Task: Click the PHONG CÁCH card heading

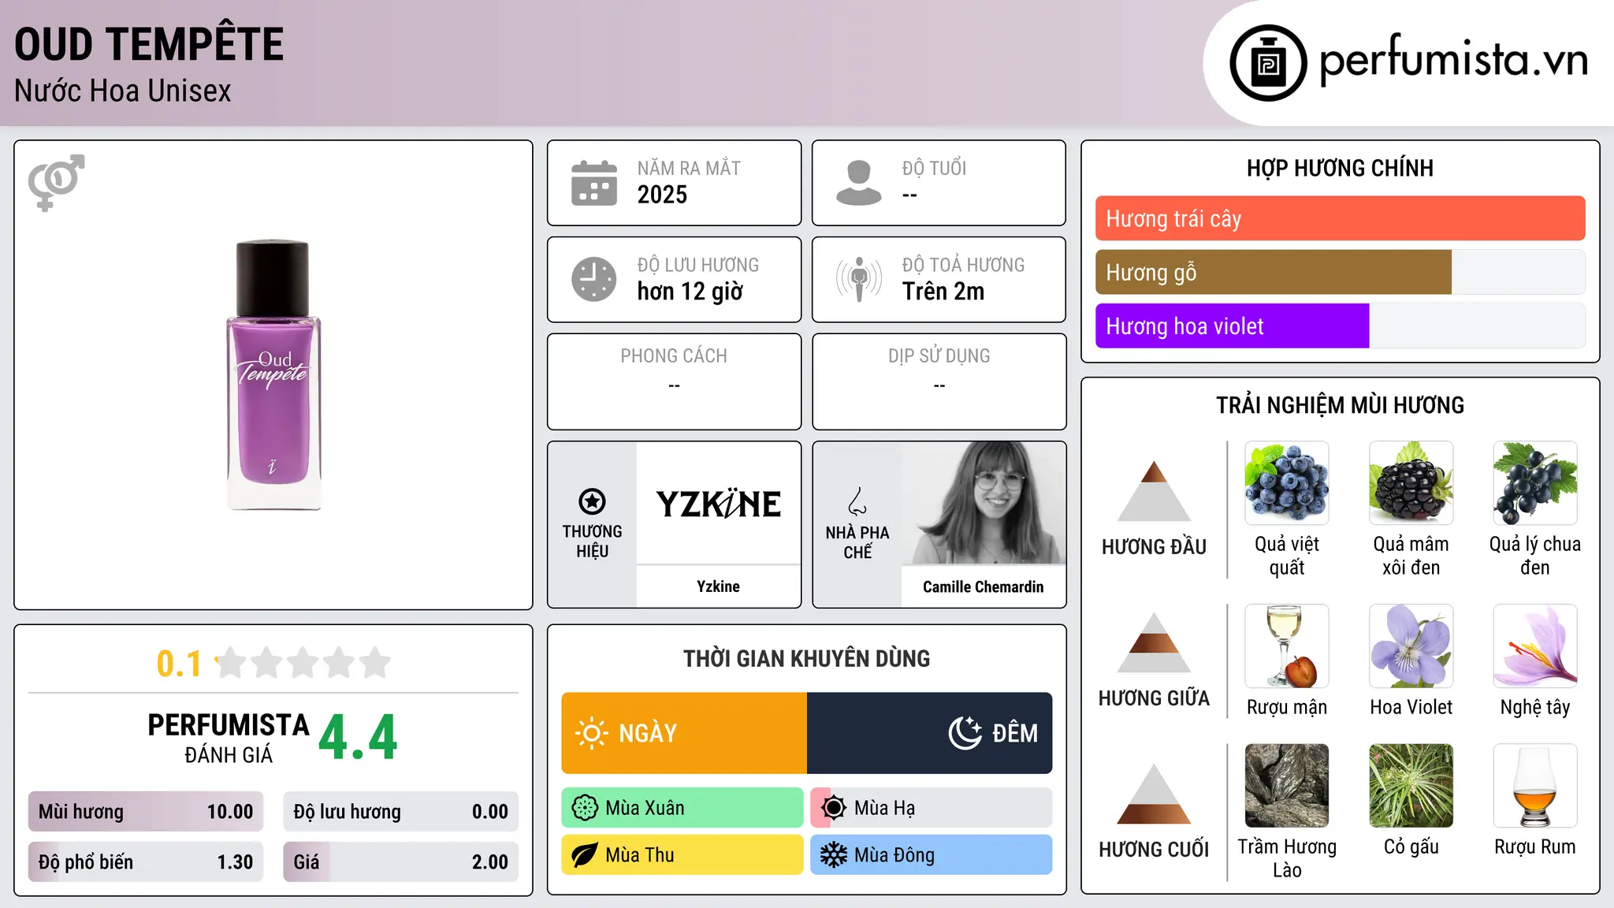Action: [674, 356]
